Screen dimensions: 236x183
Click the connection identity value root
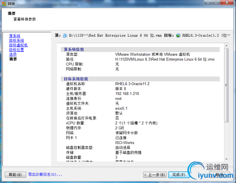118,99
